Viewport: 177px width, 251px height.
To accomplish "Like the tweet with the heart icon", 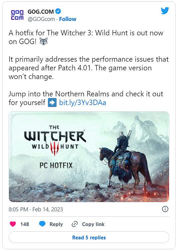I will [13, 224].
